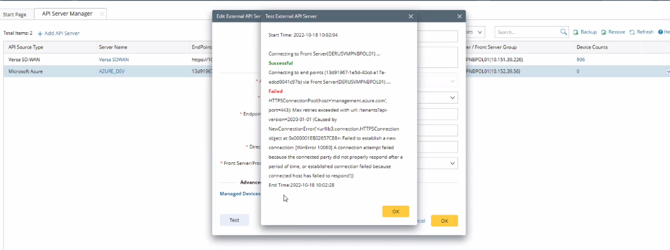The height and width of the screenshot is (250, 670).
Task: Expand the AZURE_DEV row action arrow
Action: tap(667, 72)
